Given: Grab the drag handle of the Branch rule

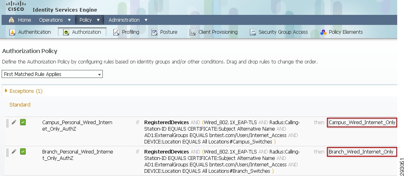Looking at the screenshot, I should pyautogui.click(x=8, y=153).
